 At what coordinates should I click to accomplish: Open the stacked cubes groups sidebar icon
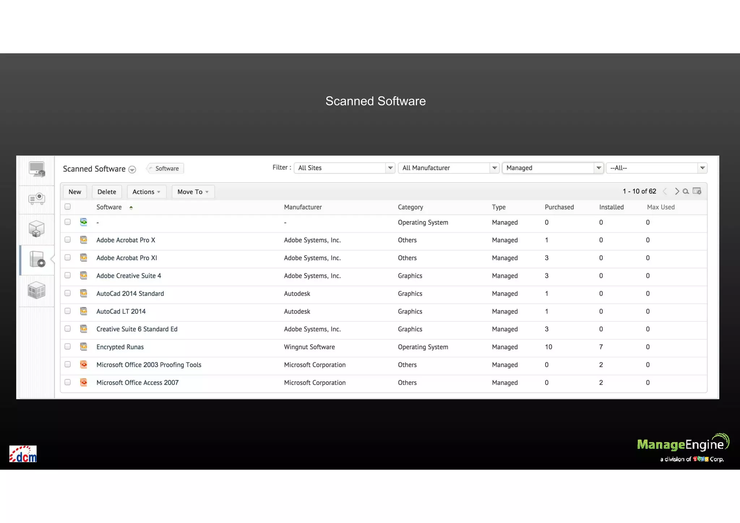point(36,290)
